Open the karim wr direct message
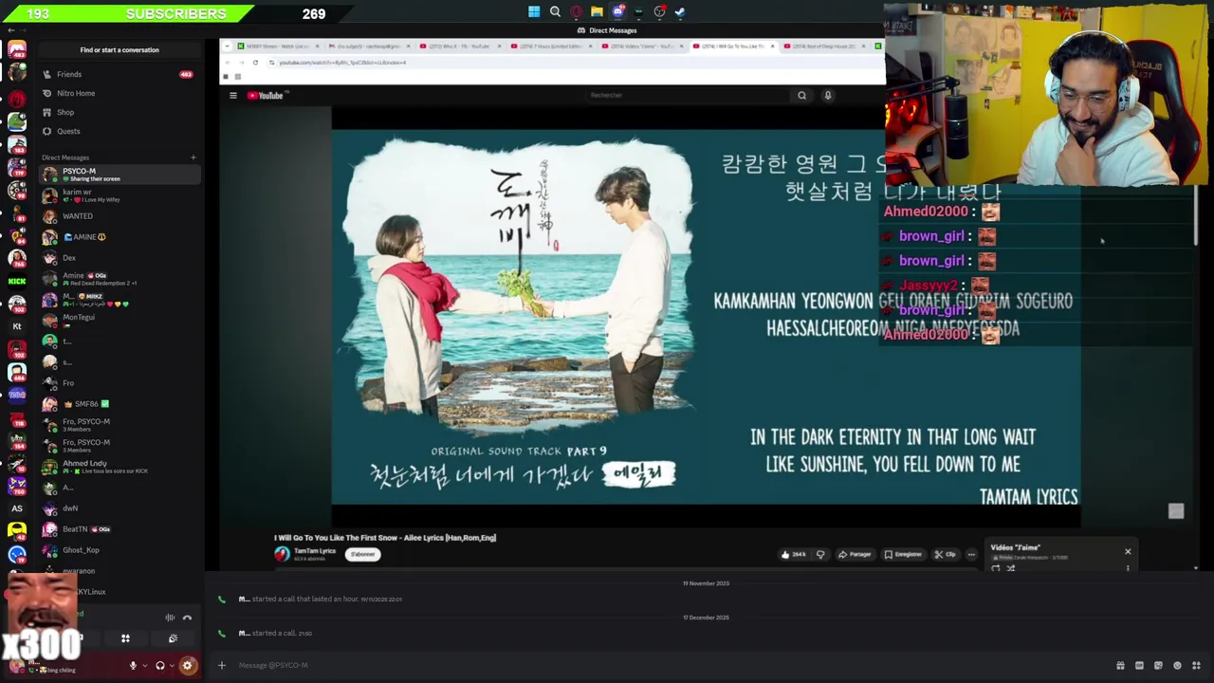Viewport: 1214px width, 683px height. coord(120,195)
